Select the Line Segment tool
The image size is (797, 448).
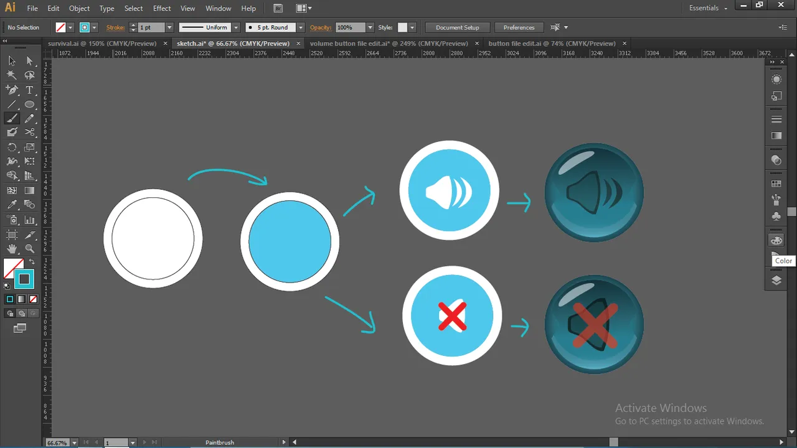tap(12, 104)
